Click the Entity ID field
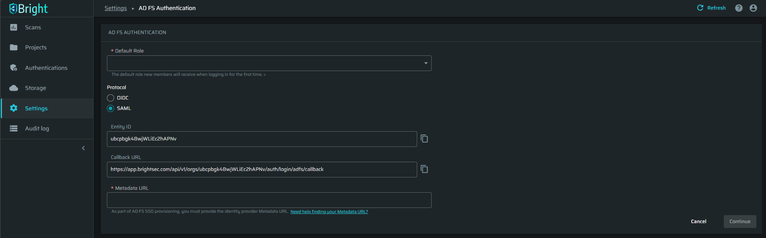Image resolution: width=766 pixels, height=238 pixels. [262, 139]
